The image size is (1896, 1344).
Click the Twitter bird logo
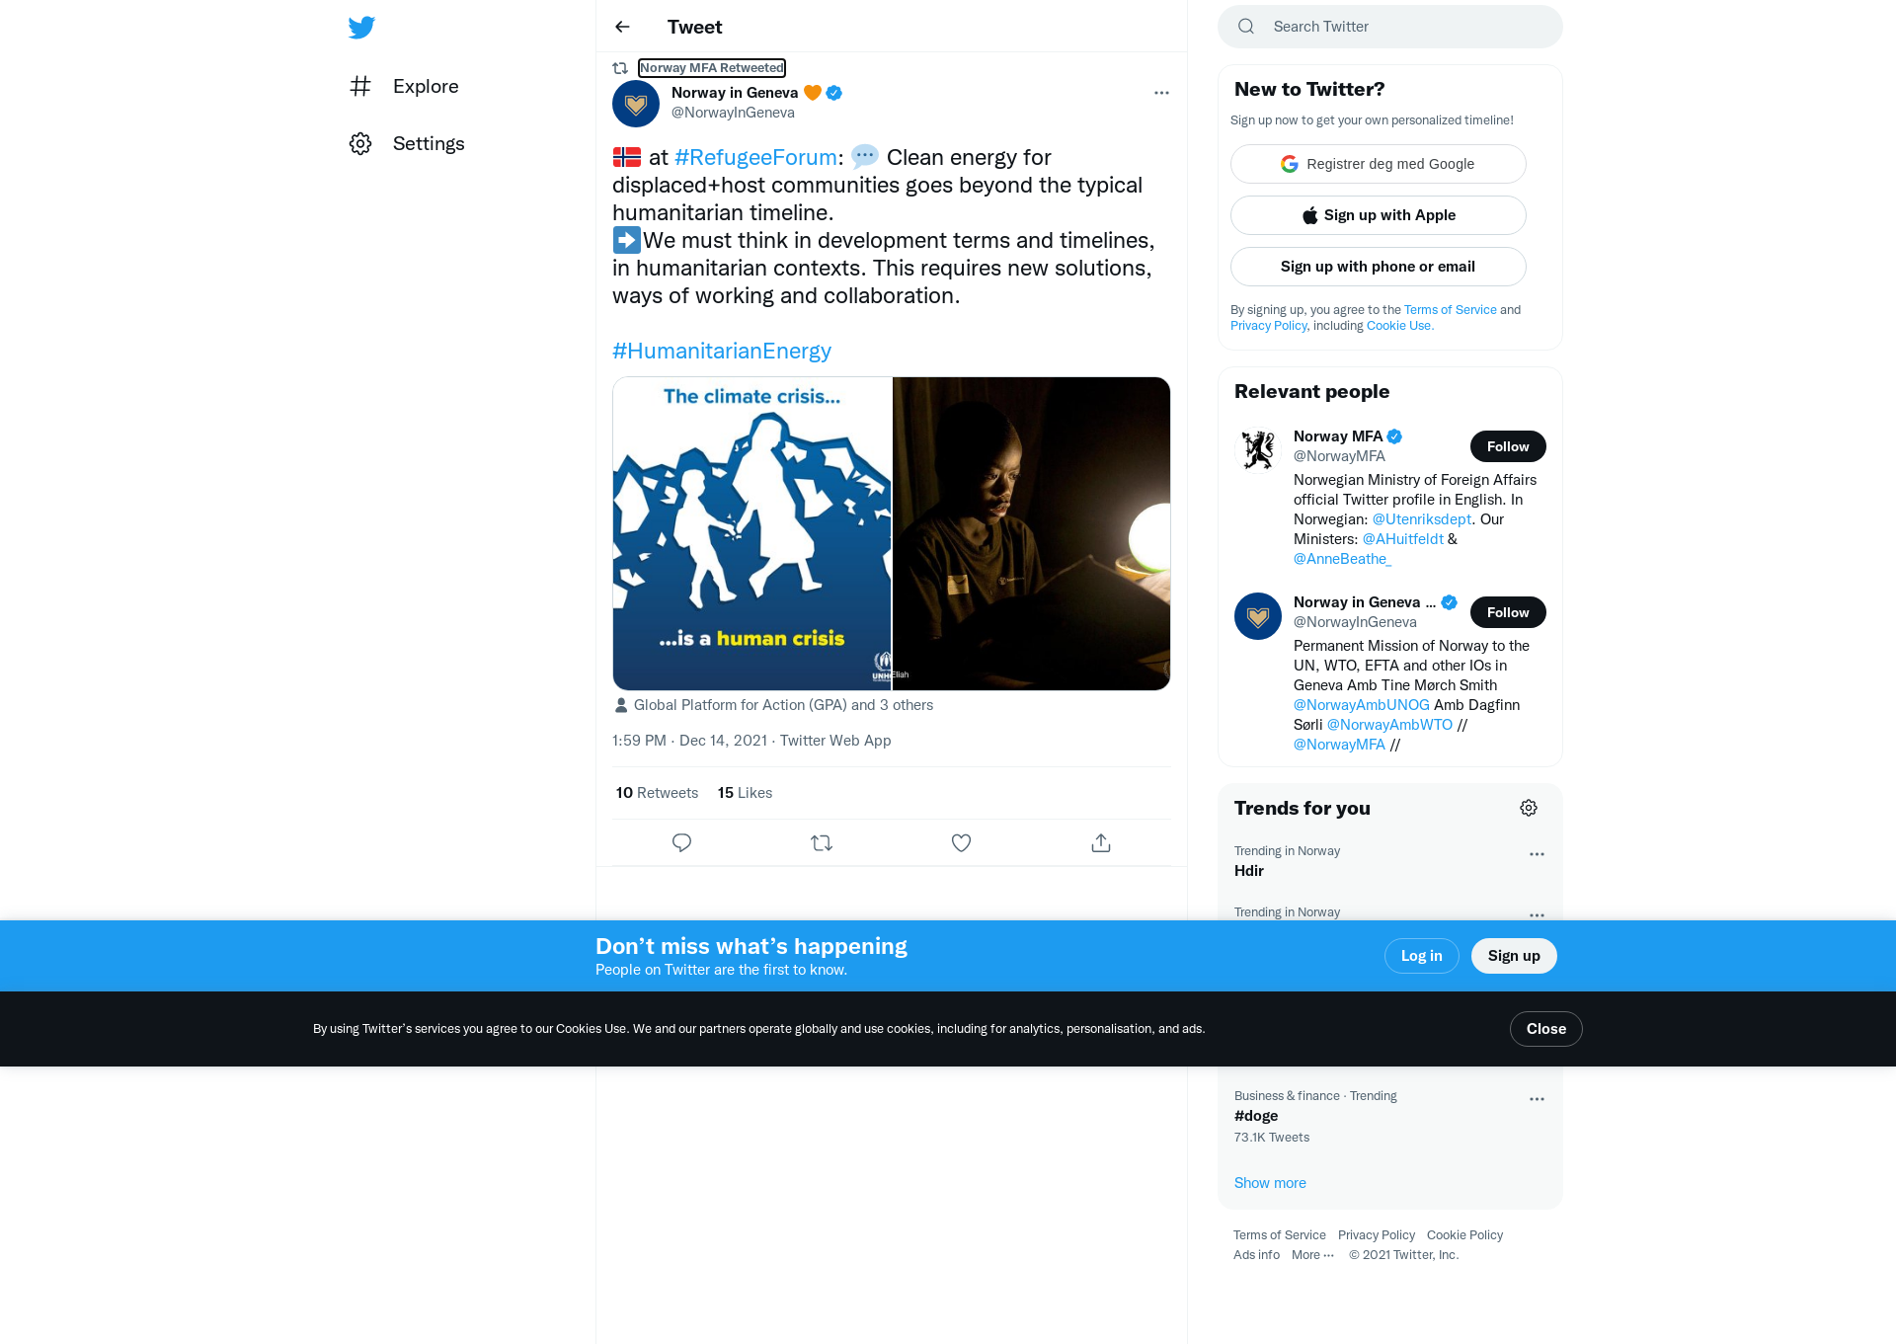click(x=361, y=28)
